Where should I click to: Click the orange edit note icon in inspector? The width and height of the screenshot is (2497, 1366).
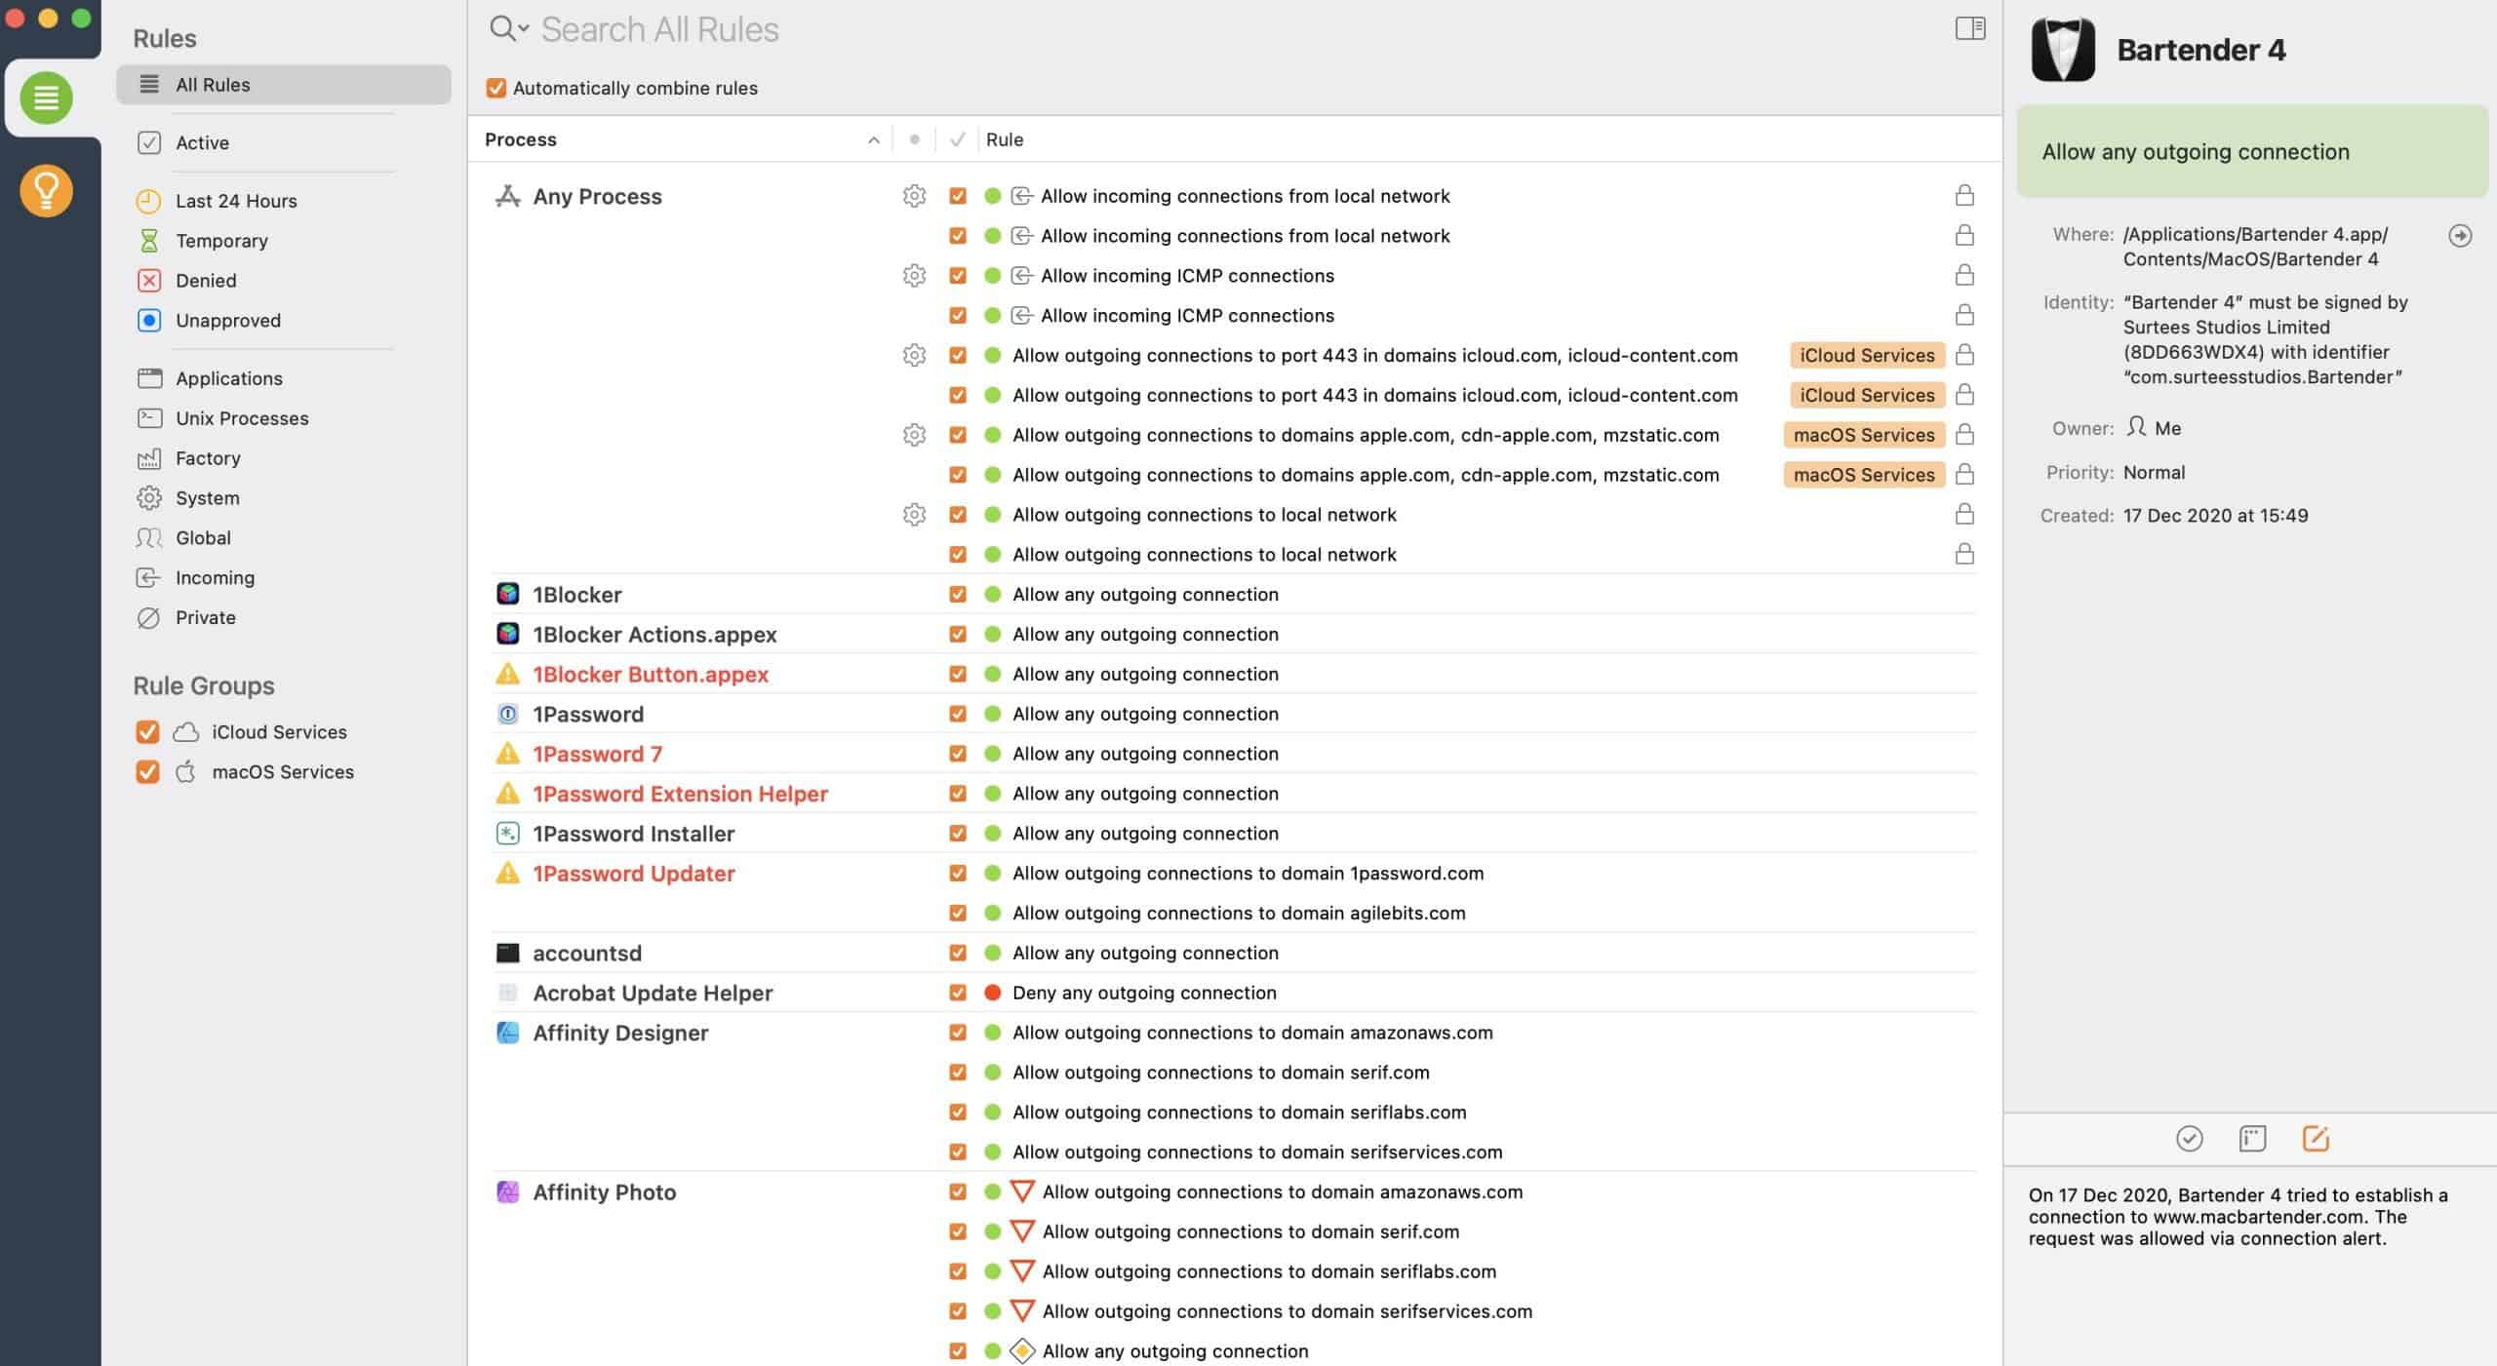click(x=2315, y=1138)
